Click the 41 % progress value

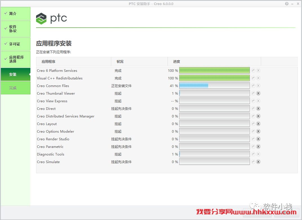click(174, 86)
